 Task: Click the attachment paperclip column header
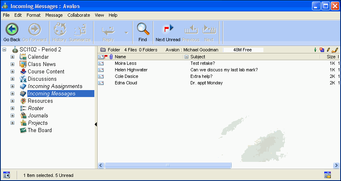pos(111,57)
